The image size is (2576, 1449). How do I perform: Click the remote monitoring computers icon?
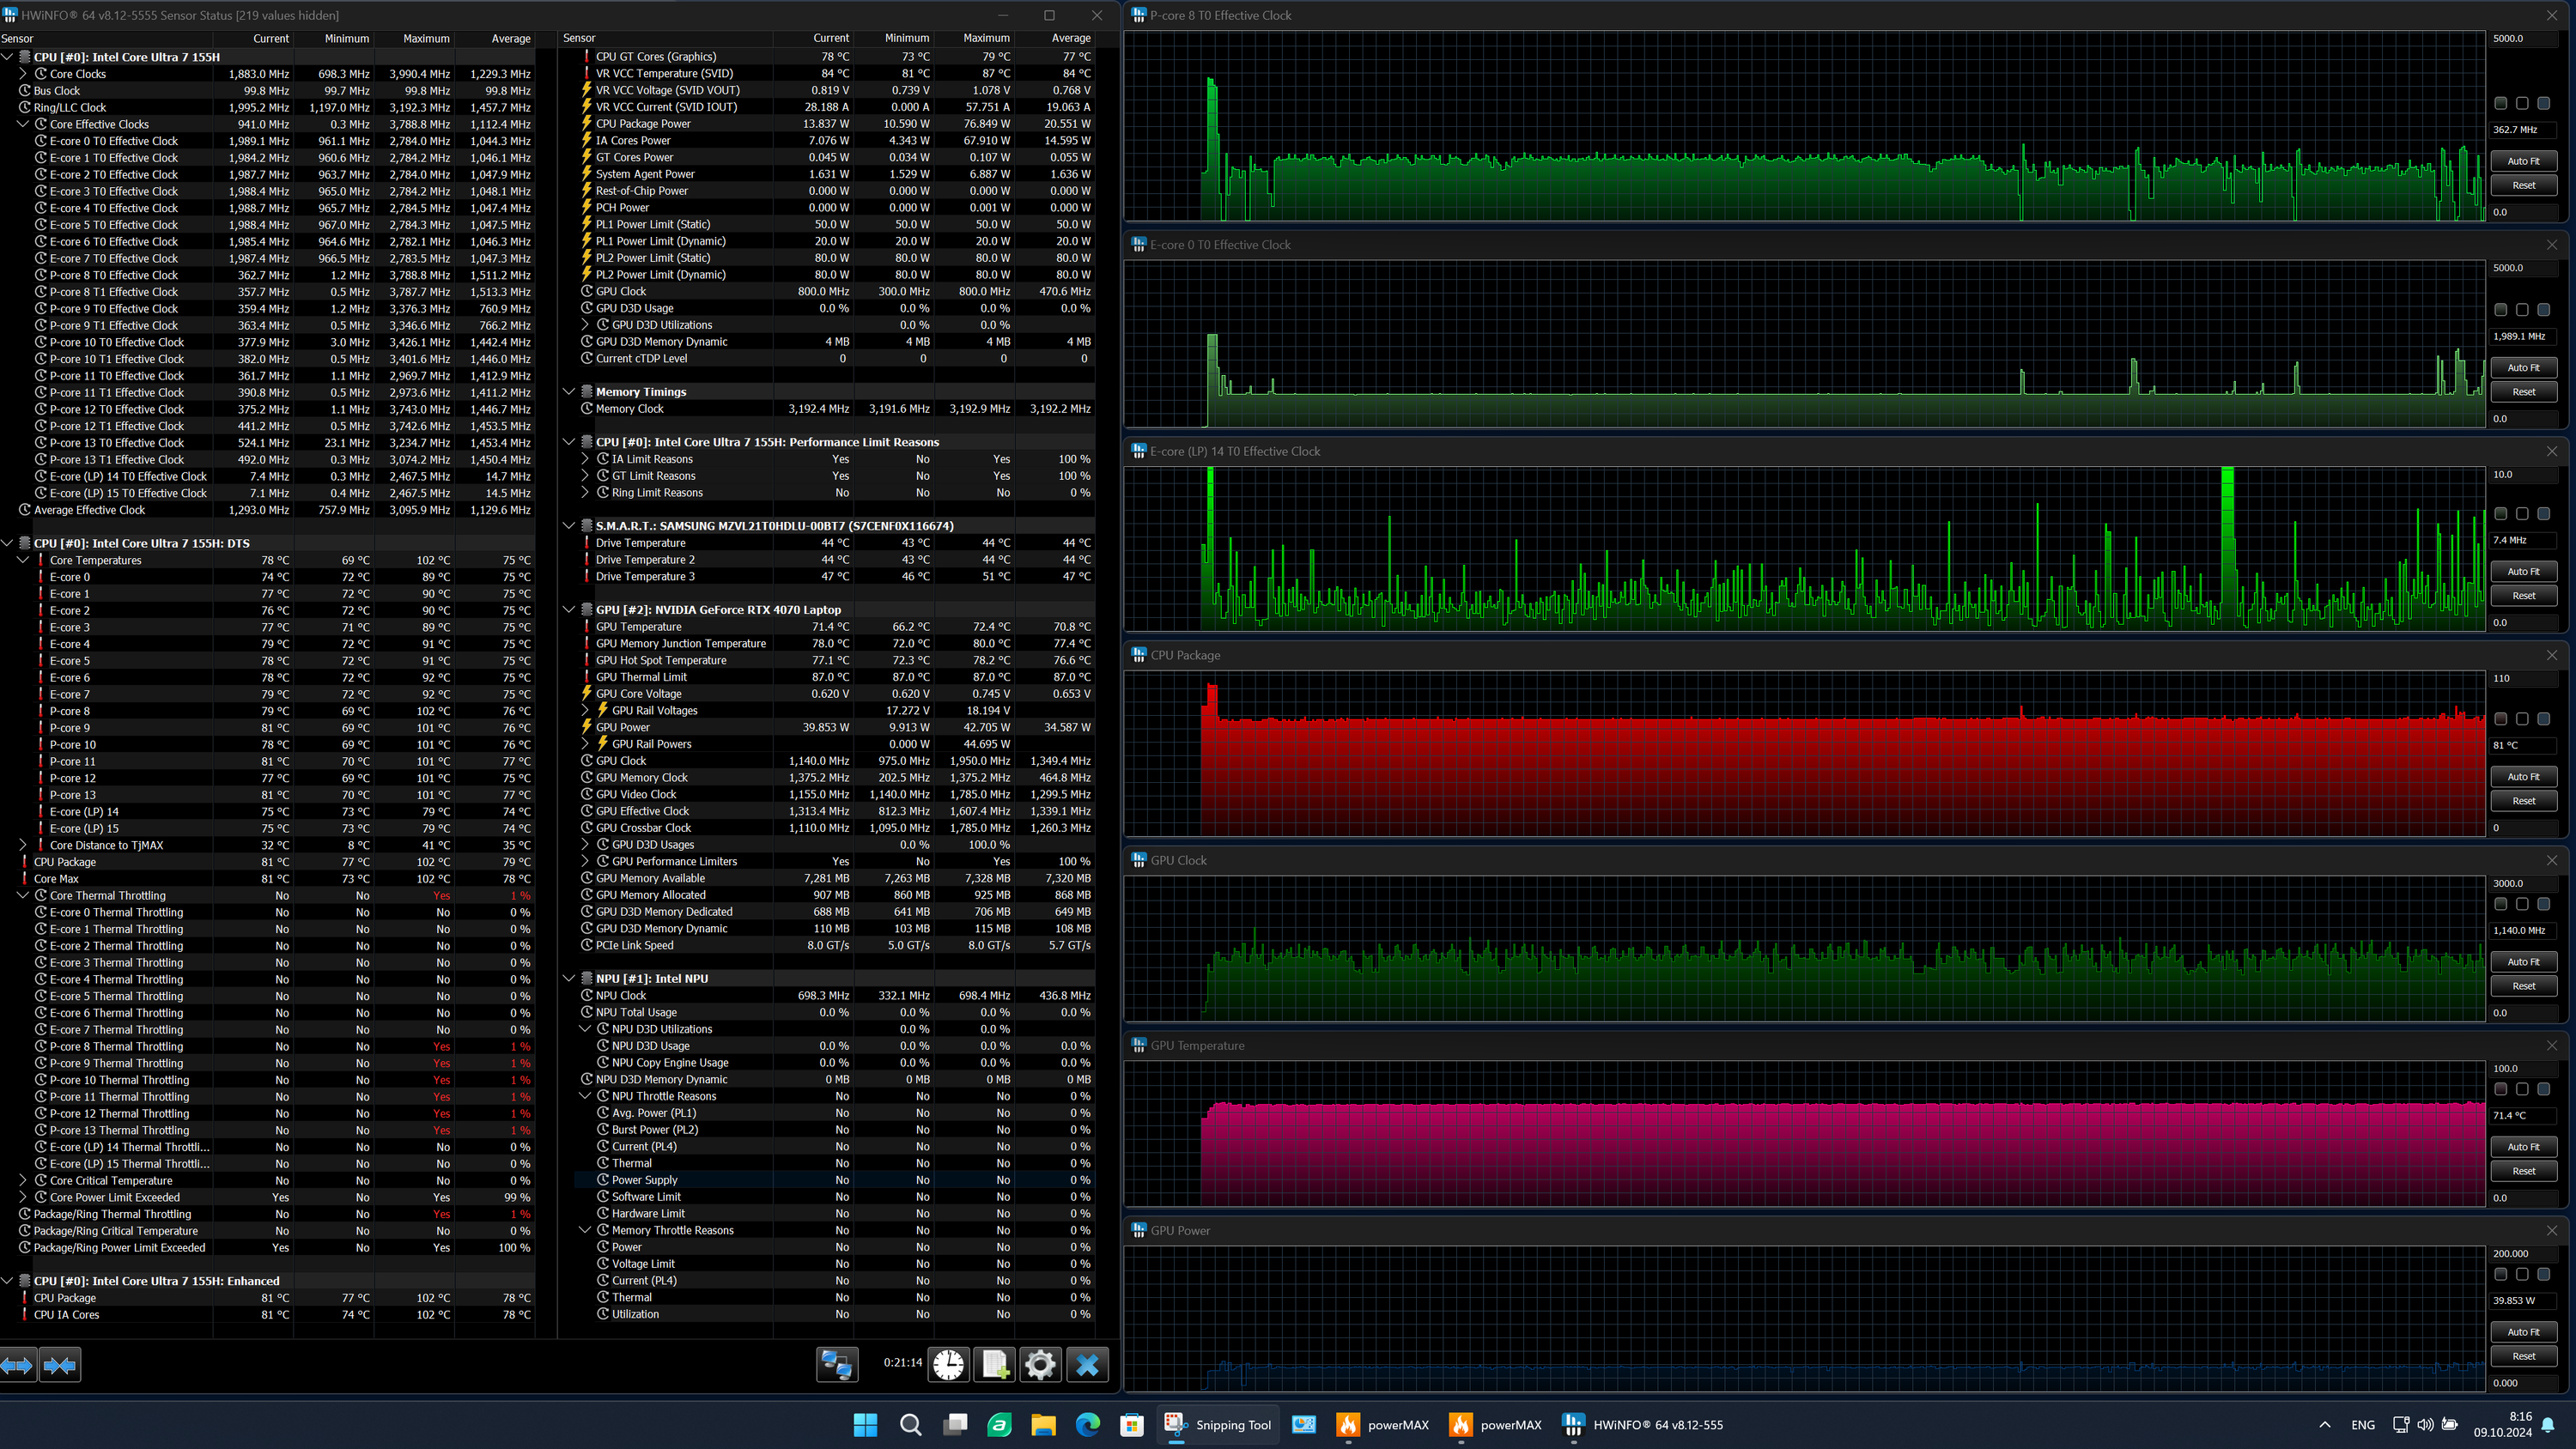click(836, 1364)
